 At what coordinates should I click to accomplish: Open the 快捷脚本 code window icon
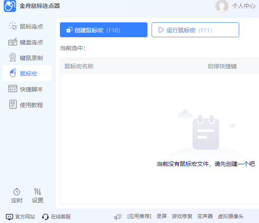pos(13,89)
